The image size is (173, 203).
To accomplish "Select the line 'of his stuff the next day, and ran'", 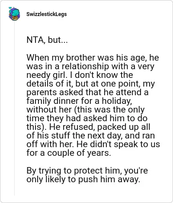I will pyautogui.click(x=90, y=135).
